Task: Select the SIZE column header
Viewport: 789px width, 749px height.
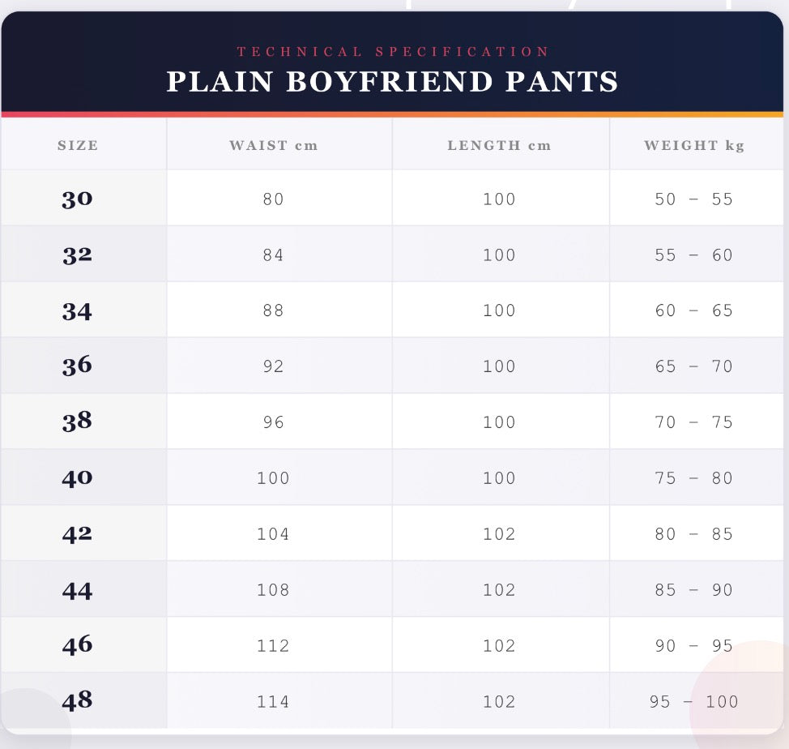Action: (78, 145)
